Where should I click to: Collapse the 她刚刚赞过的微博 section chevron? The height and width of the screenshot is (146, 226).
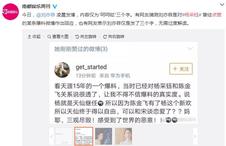(190, 49)
